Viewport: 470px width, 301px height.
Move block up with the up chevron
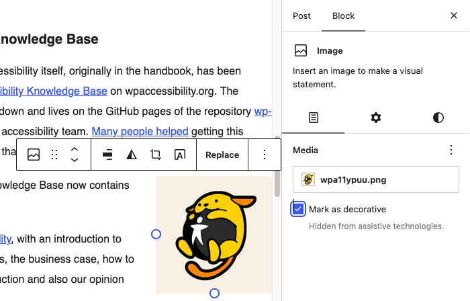click(x=75, y=149)
